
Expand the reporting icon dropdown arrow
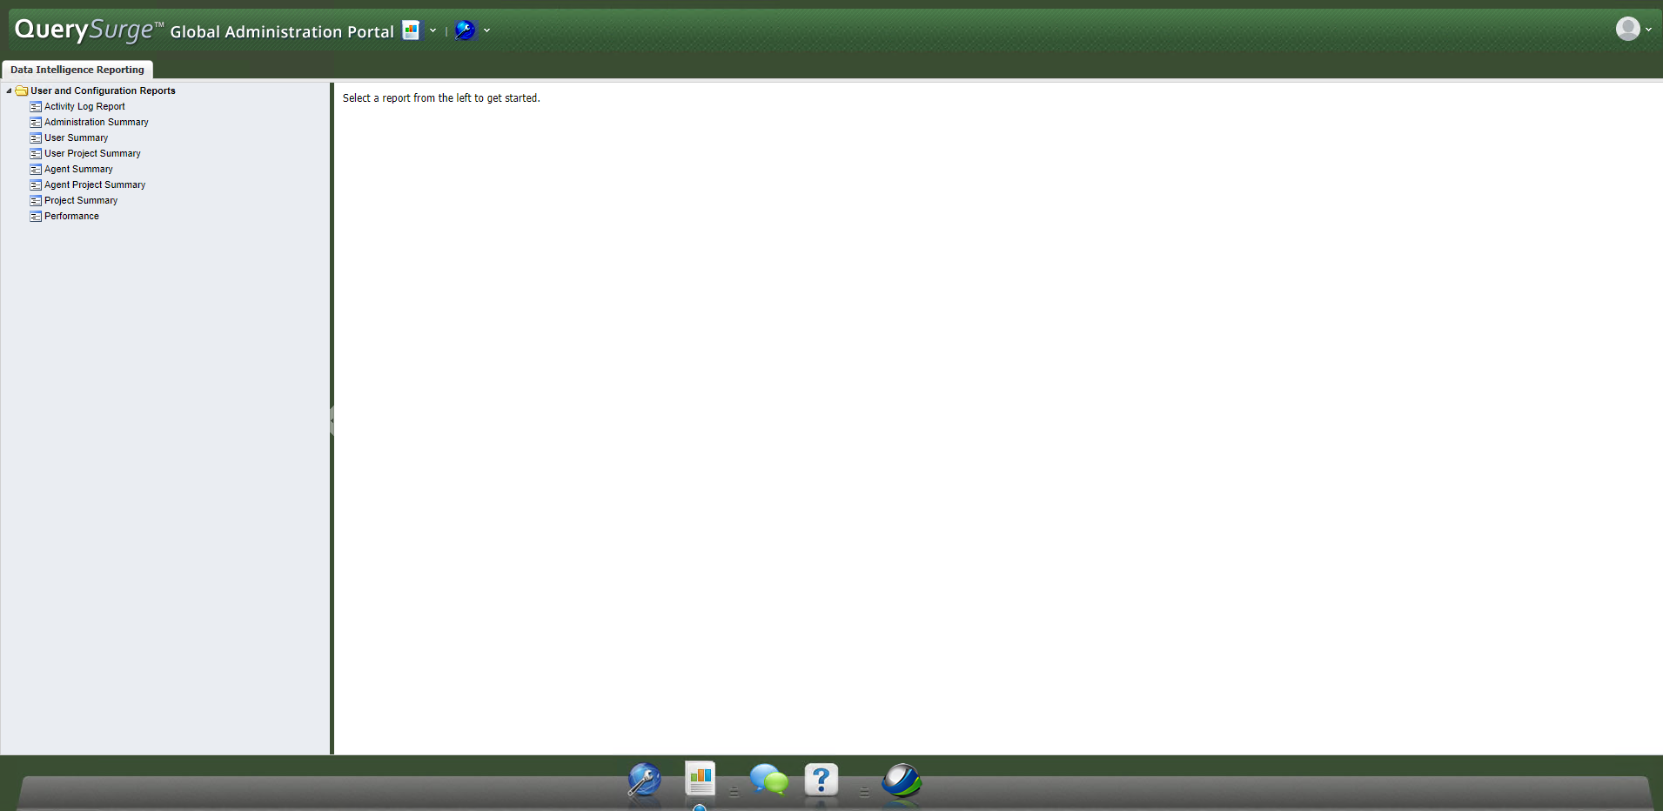(x=433, y=30)
